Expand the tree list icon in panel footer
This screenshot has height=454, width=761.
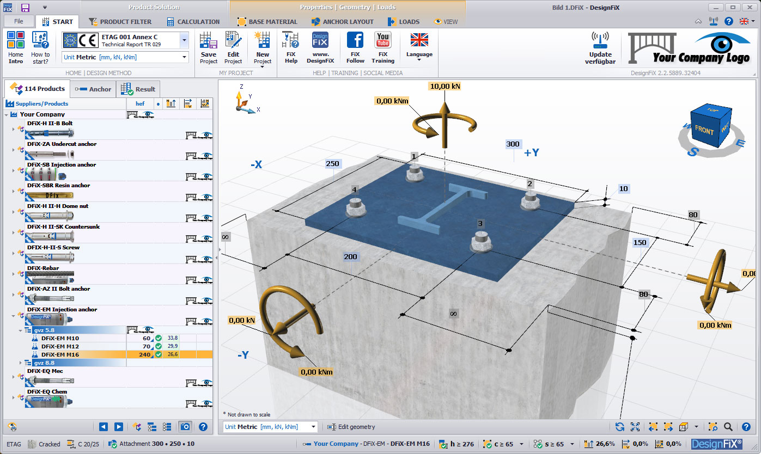click(152, 427)
